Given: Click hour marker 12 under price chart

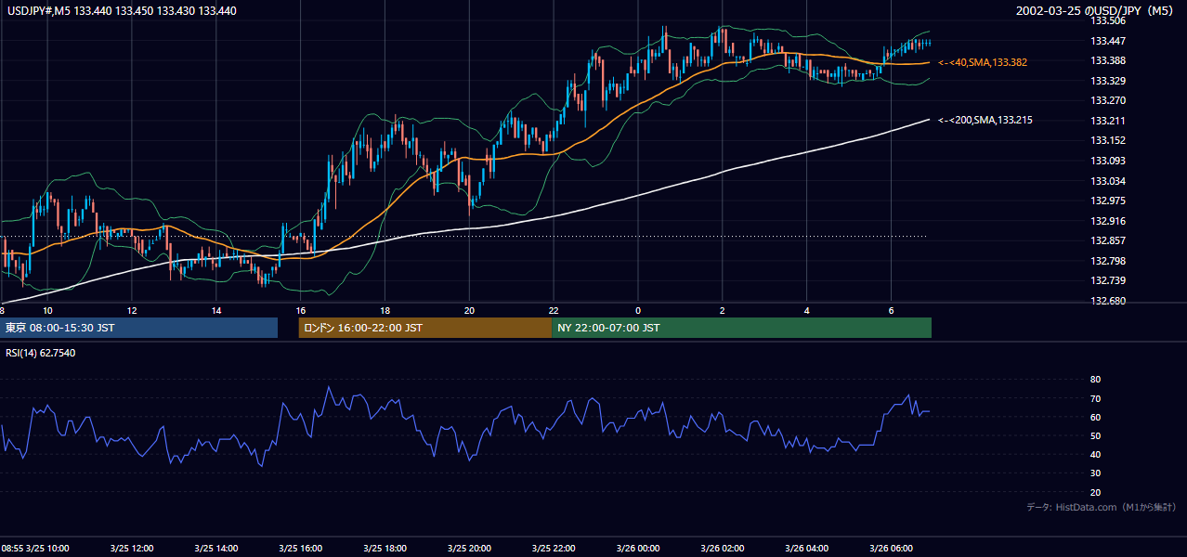Looking at the screenshot, I should pos(132,310).
